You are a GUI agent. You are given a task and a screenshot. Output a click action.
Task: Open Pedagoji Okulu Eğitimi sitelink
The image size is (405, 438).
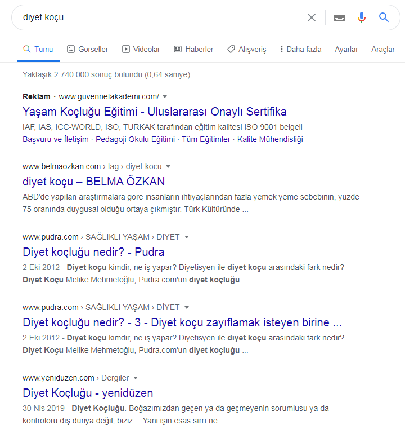135,139
